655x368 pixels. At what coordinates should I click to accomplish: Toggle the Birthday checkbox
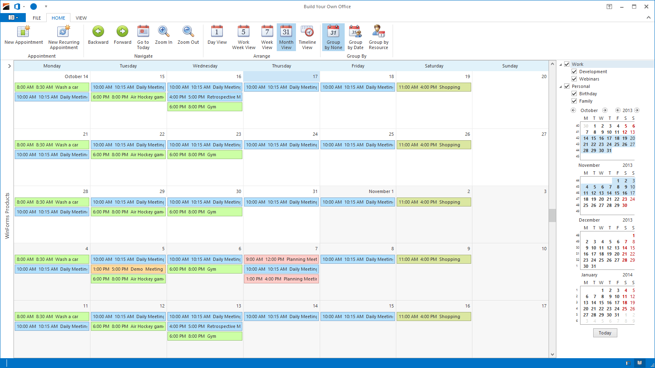click(574, 94)
